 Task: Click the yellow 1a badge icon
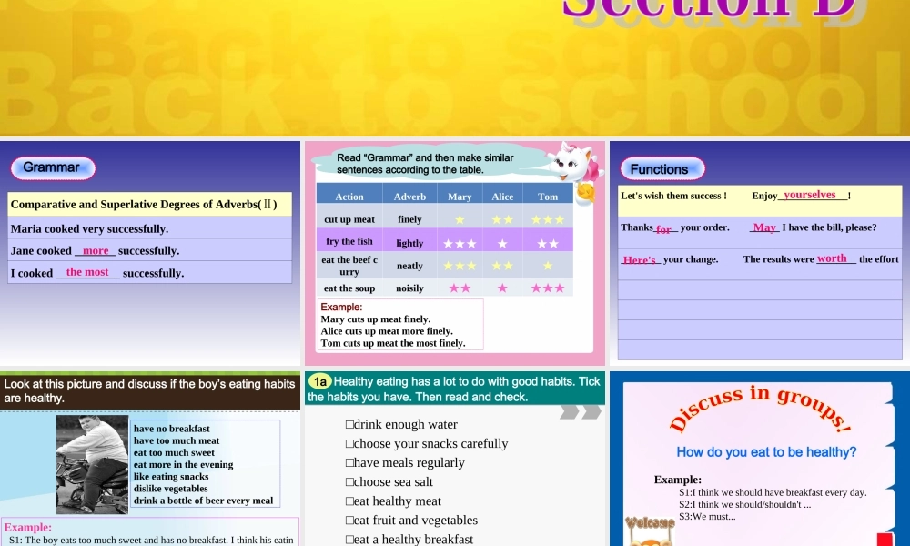pyautogui.click(x=319, y=382)
